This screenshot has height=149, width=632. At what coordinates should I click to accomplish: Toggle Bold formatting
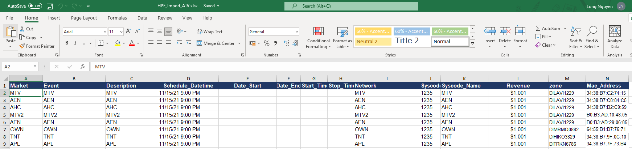click(67, 43)
